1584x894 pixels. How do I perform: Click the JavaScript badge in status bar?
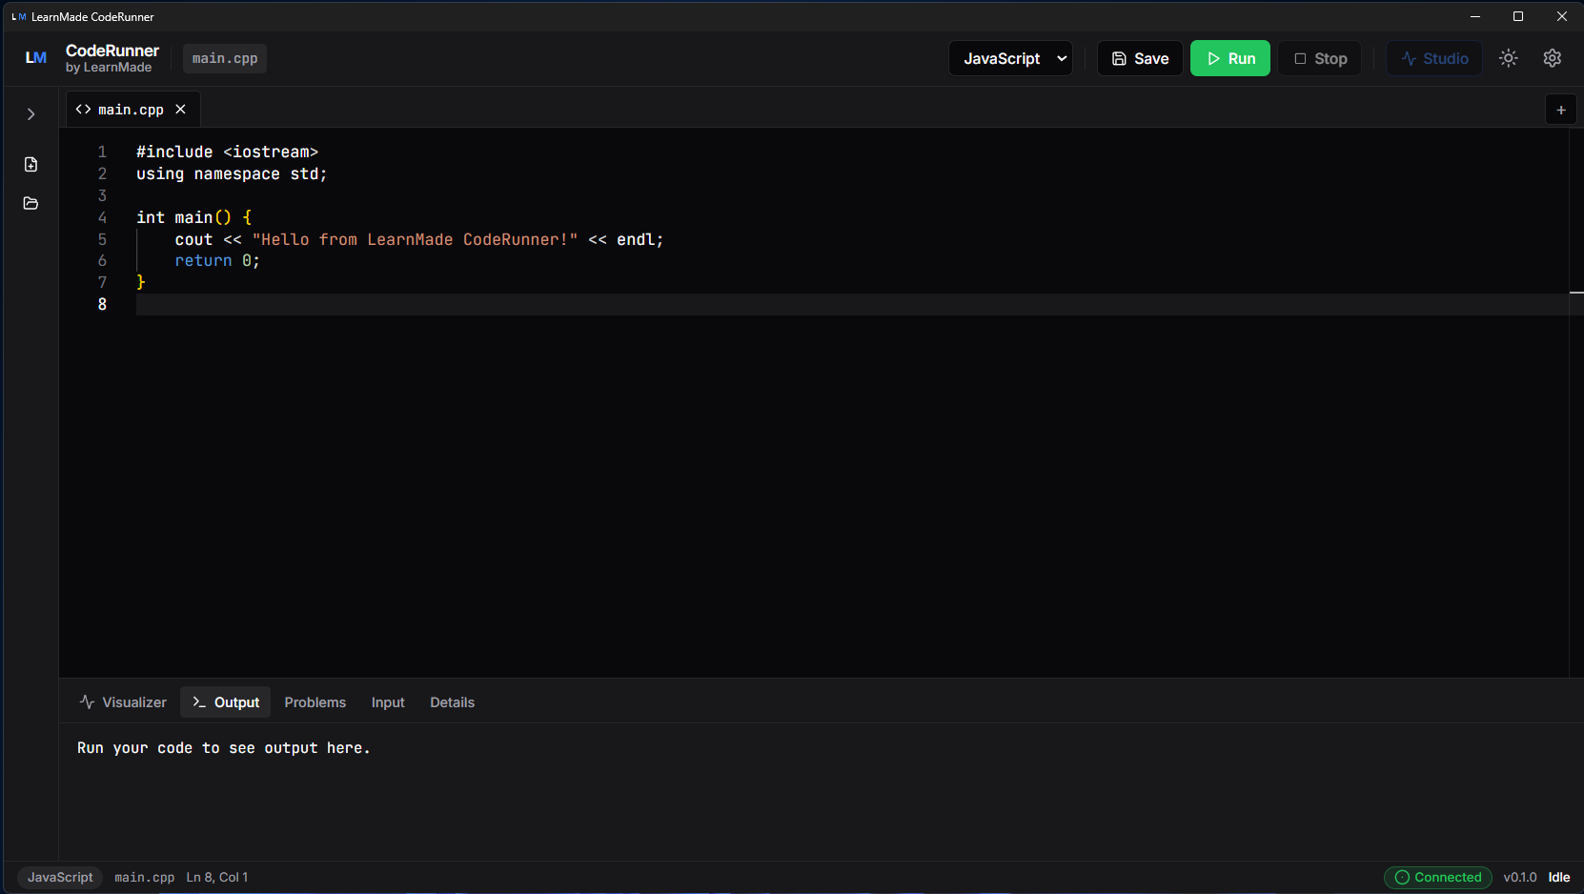point(60,877)
